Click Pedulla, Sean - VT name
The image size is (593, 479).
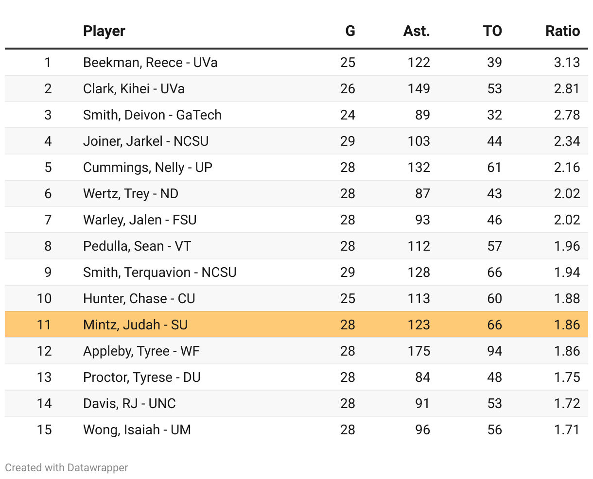click(x=137, y=246)
